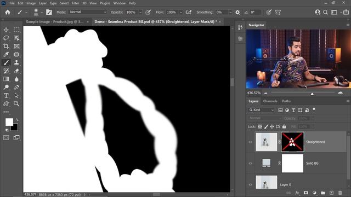The height and width of the screenshot is (197, 351).
Task: Select the Clone Stamp tool
Action: [x=16, y=63]
